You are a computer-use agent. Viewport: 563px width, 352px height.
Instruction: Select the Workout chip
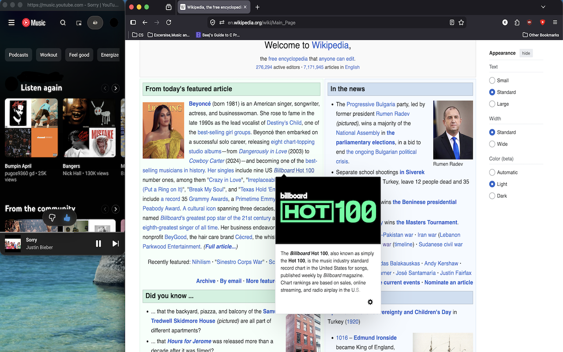tap(48, 55)
